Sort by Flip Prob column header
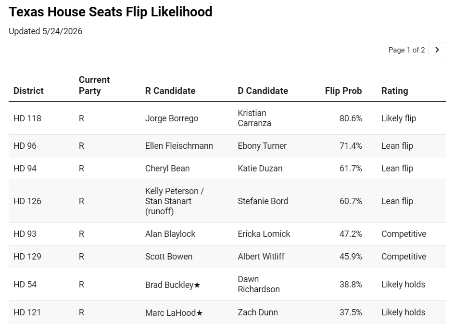 click(x=343, y=91)
